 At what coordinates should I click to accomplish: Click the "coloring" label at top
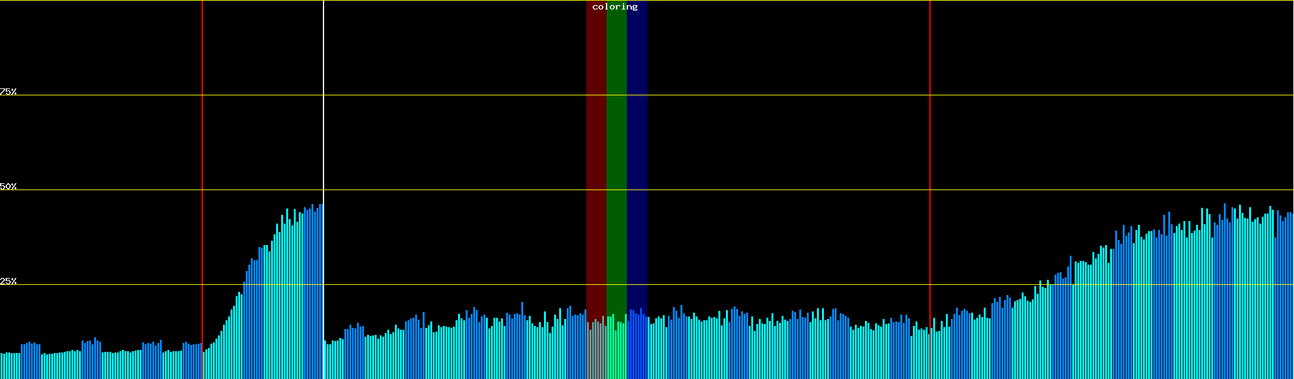point(615,7)
